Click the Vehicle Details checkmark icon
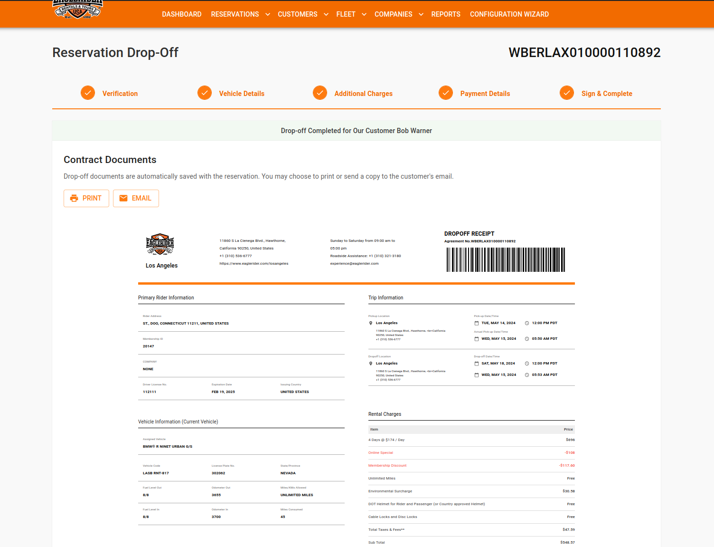The image size is (714, 547). pyautogui.click(x=205, y=93)
